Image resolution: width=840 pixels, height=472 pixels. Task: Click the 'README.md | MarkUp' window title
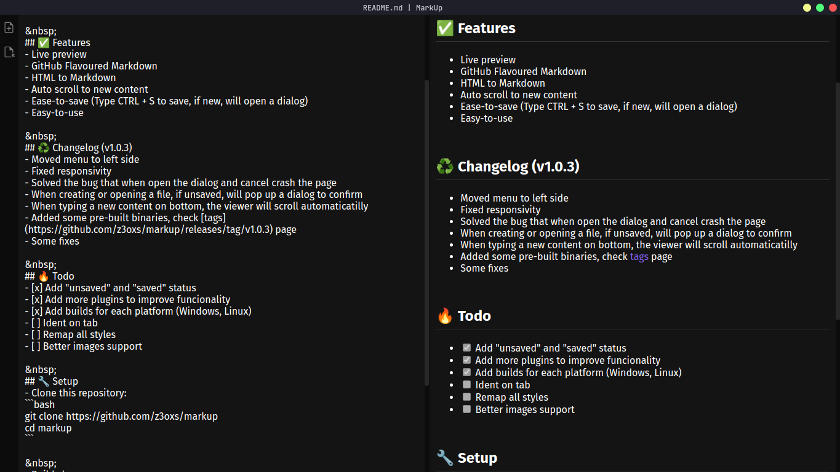tap(402, 7)
